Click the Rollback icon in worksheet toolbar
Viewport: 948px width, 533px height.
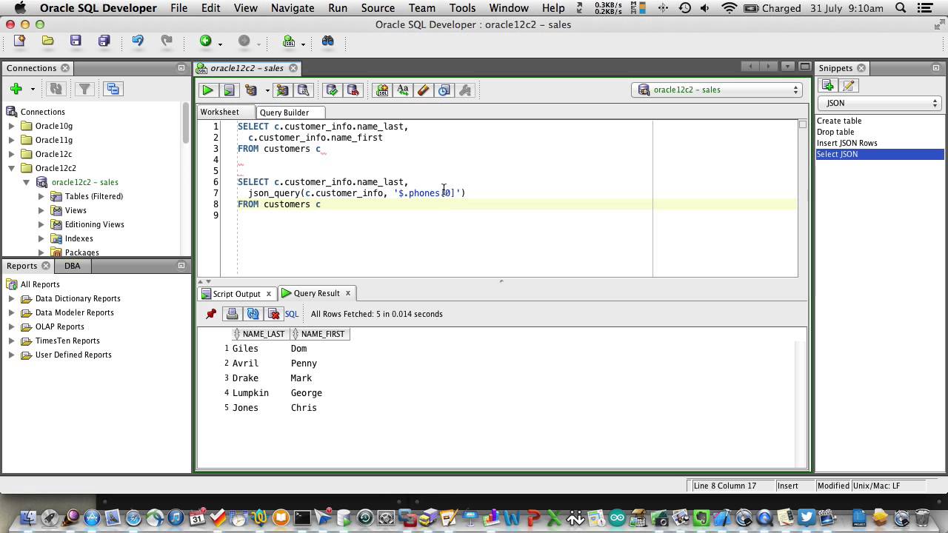coord(353,90)
